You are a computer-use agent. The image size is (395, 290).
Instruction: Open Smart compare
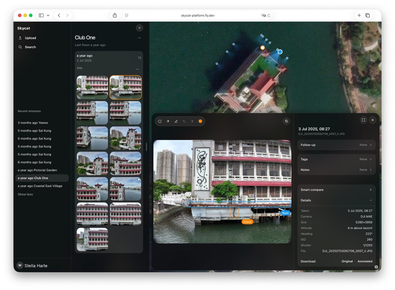pos(336,190)
